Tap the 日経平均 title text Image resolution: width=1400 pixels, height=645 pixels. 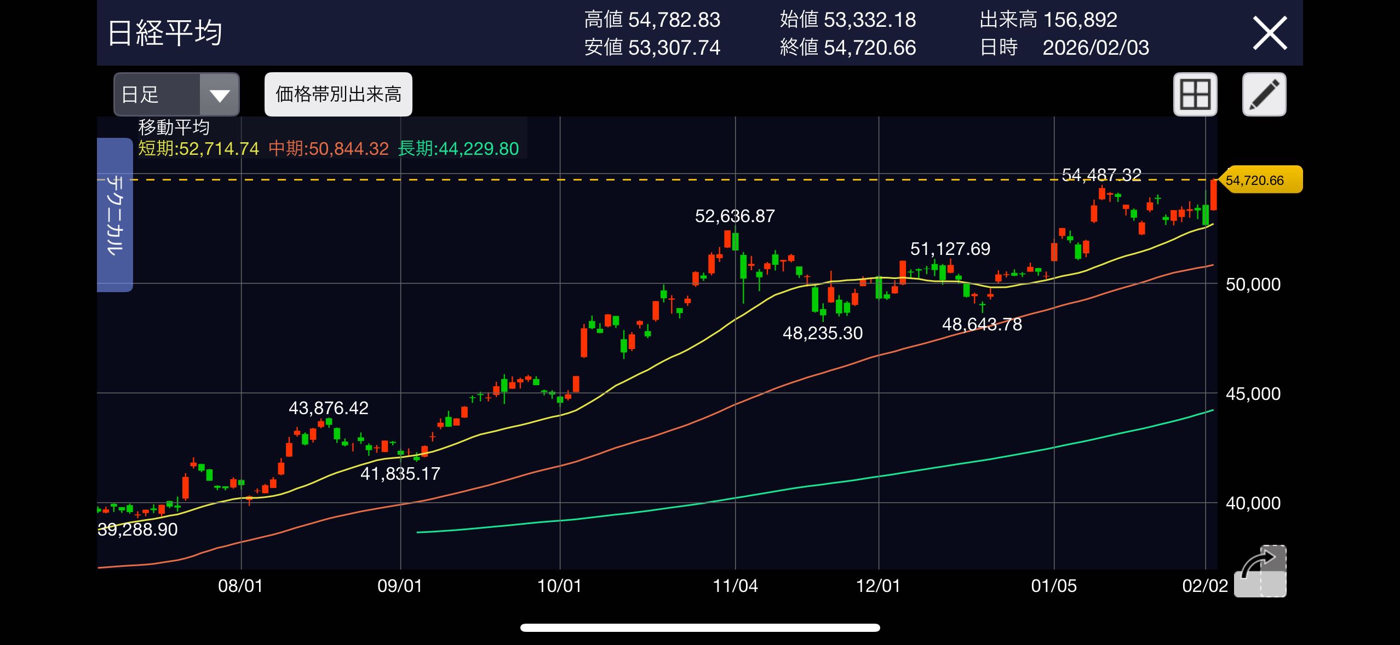pyautogui.click(x=165, y=33)
